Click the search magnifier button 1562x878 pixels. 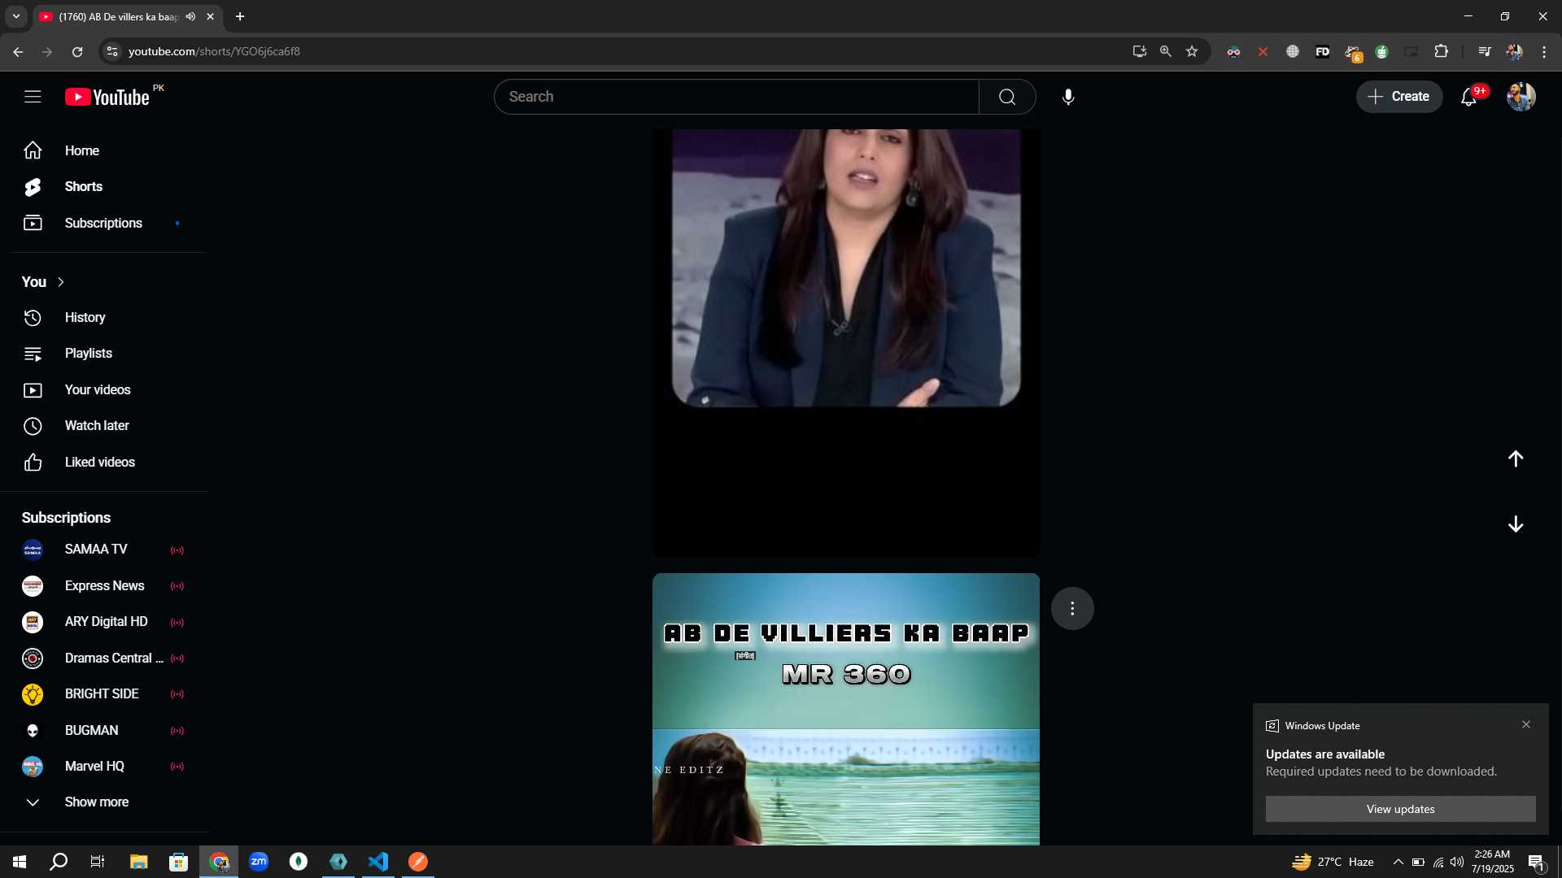point(1007,97)
